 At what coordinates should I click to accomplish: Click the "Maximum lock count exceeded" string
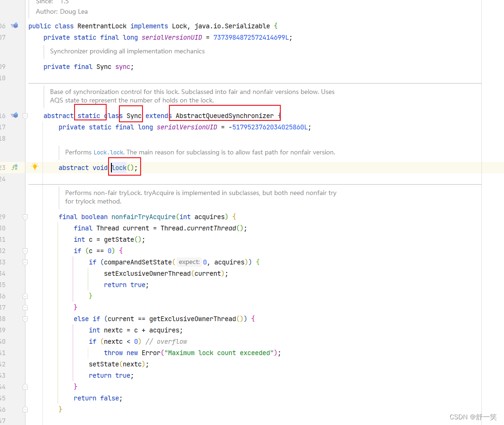click(x=219, y=353)
